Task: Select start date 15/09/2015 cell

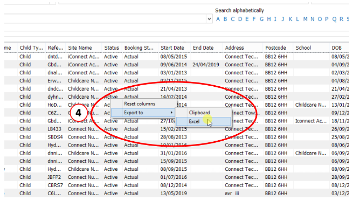Action: click(x=174, y=161)
